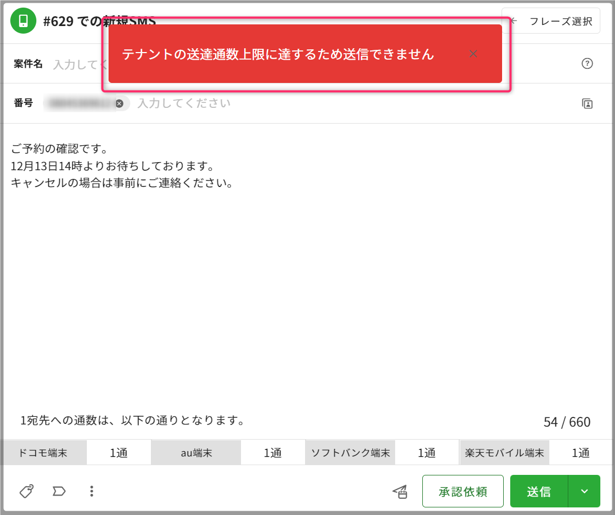Dismiss the red error notification with X
The height and width of the screenshot is (515, 615).
tap(473, 54)
